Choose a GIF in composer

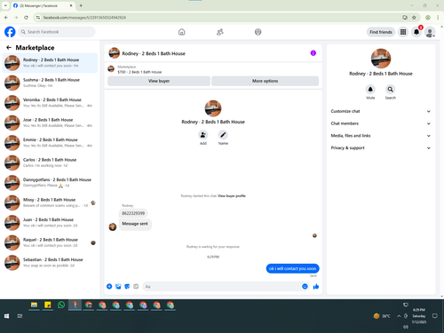pos(136,286)
